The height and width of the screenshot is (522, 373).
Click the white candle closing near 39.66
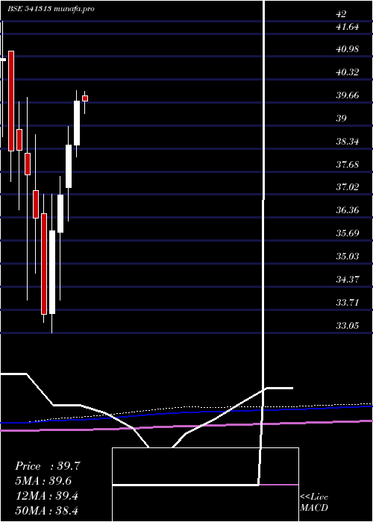pos(77,123)
